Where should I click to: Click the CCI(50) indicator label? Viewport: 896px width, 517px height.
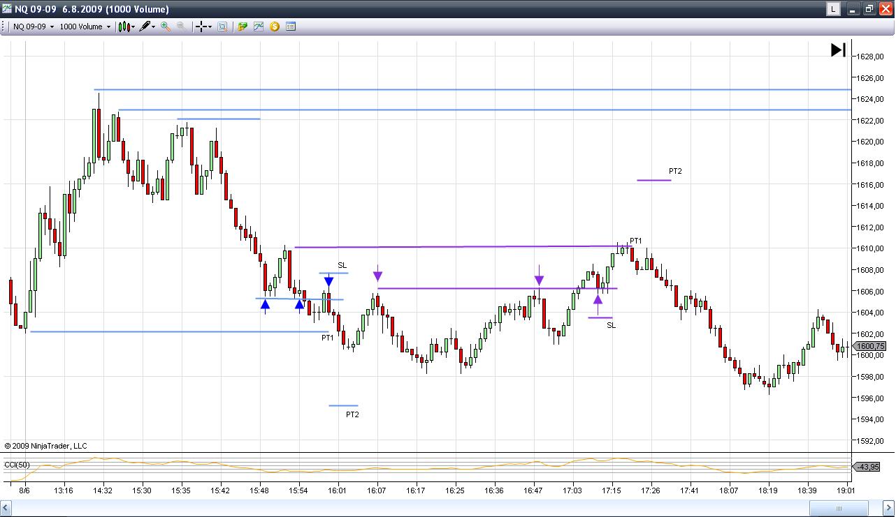[18, 465]
